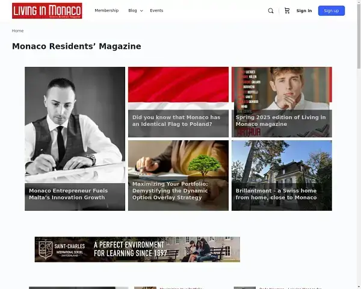Image resolution: width=361 pixels, height=289 pixels.
Task: Expand the Blog menu chevron
Action: tap(141, 11)
